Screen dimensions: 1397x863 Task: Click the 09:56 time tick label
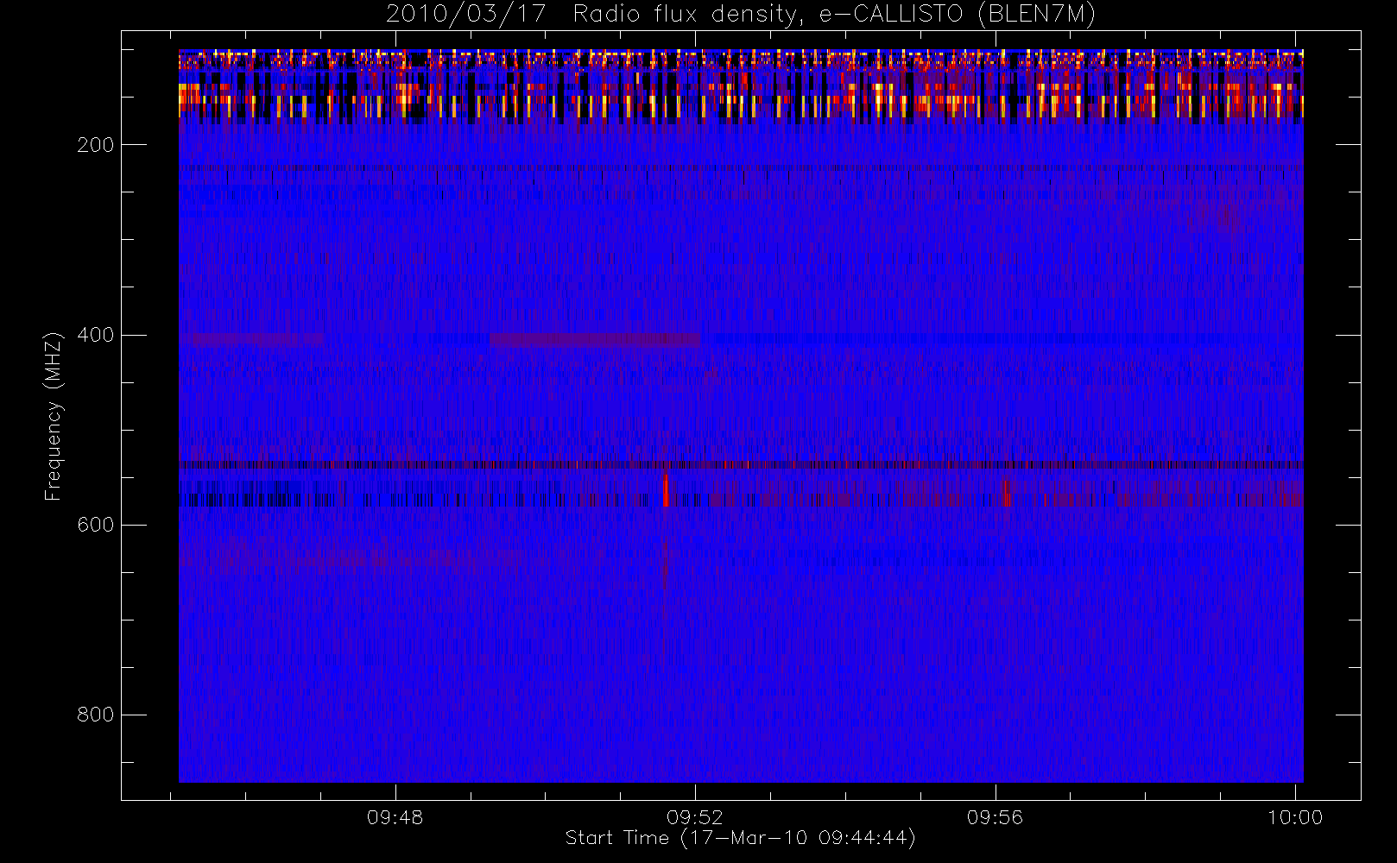(995, 817)
